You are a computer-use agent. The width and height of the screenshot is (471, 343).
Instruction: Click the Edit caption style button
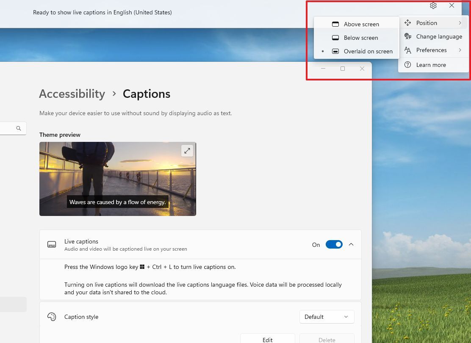point(267,339)
